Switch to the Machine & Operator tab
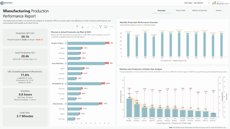Image resolution: width=230 pixels, height=129 pixels. (200, 10)
